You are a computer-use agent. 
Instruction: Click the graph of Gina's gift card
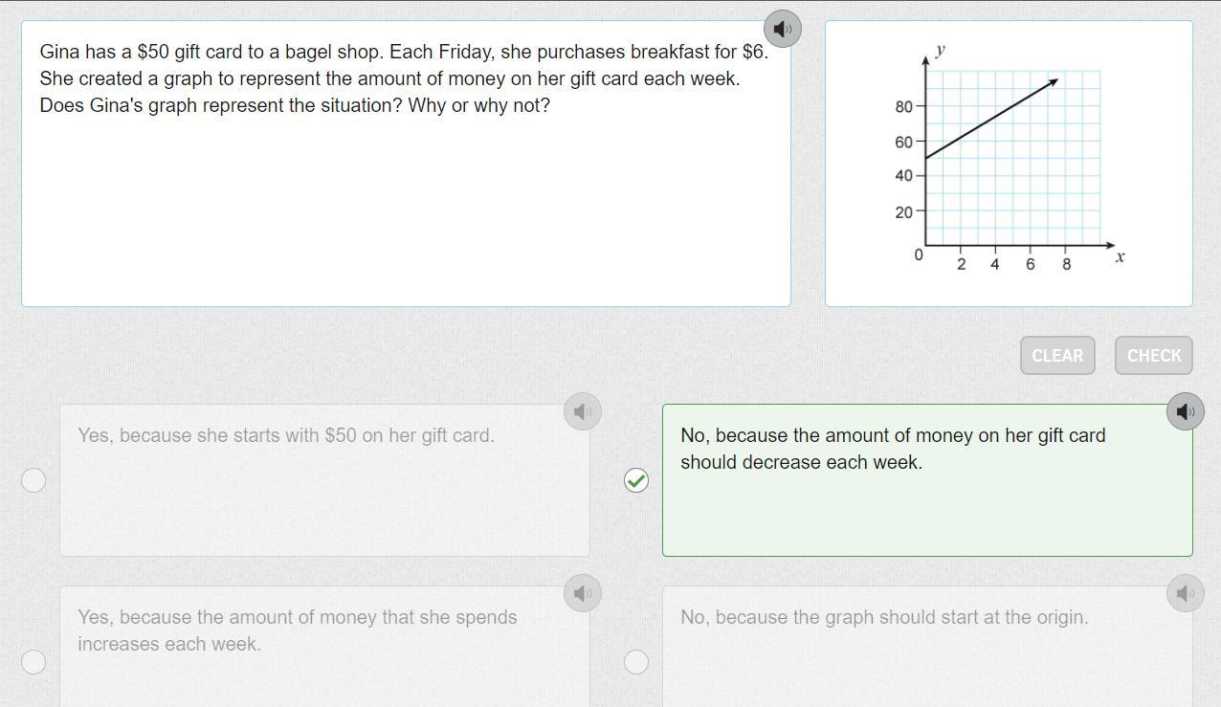1009,163
